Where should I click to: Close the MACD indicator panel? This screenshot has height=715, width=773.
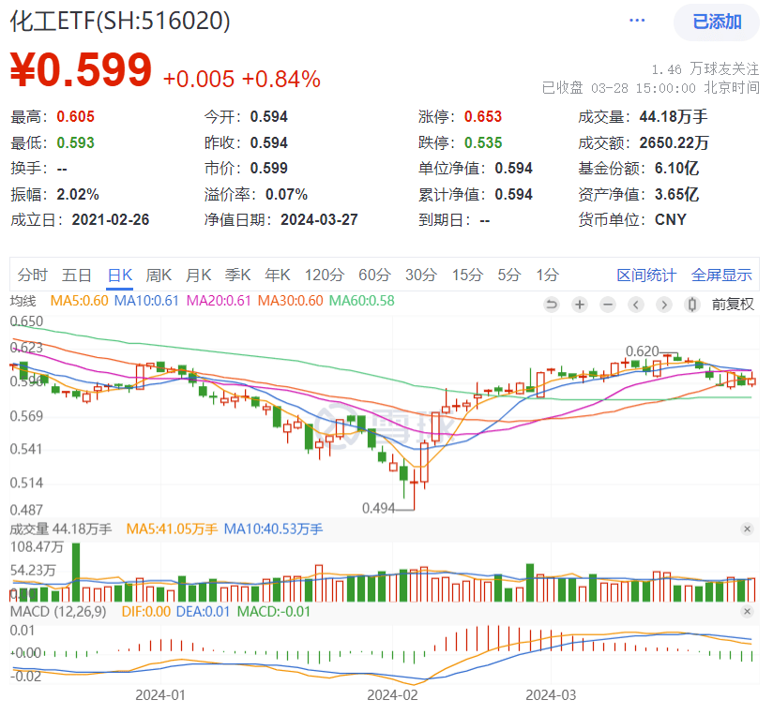pos(747,613)
